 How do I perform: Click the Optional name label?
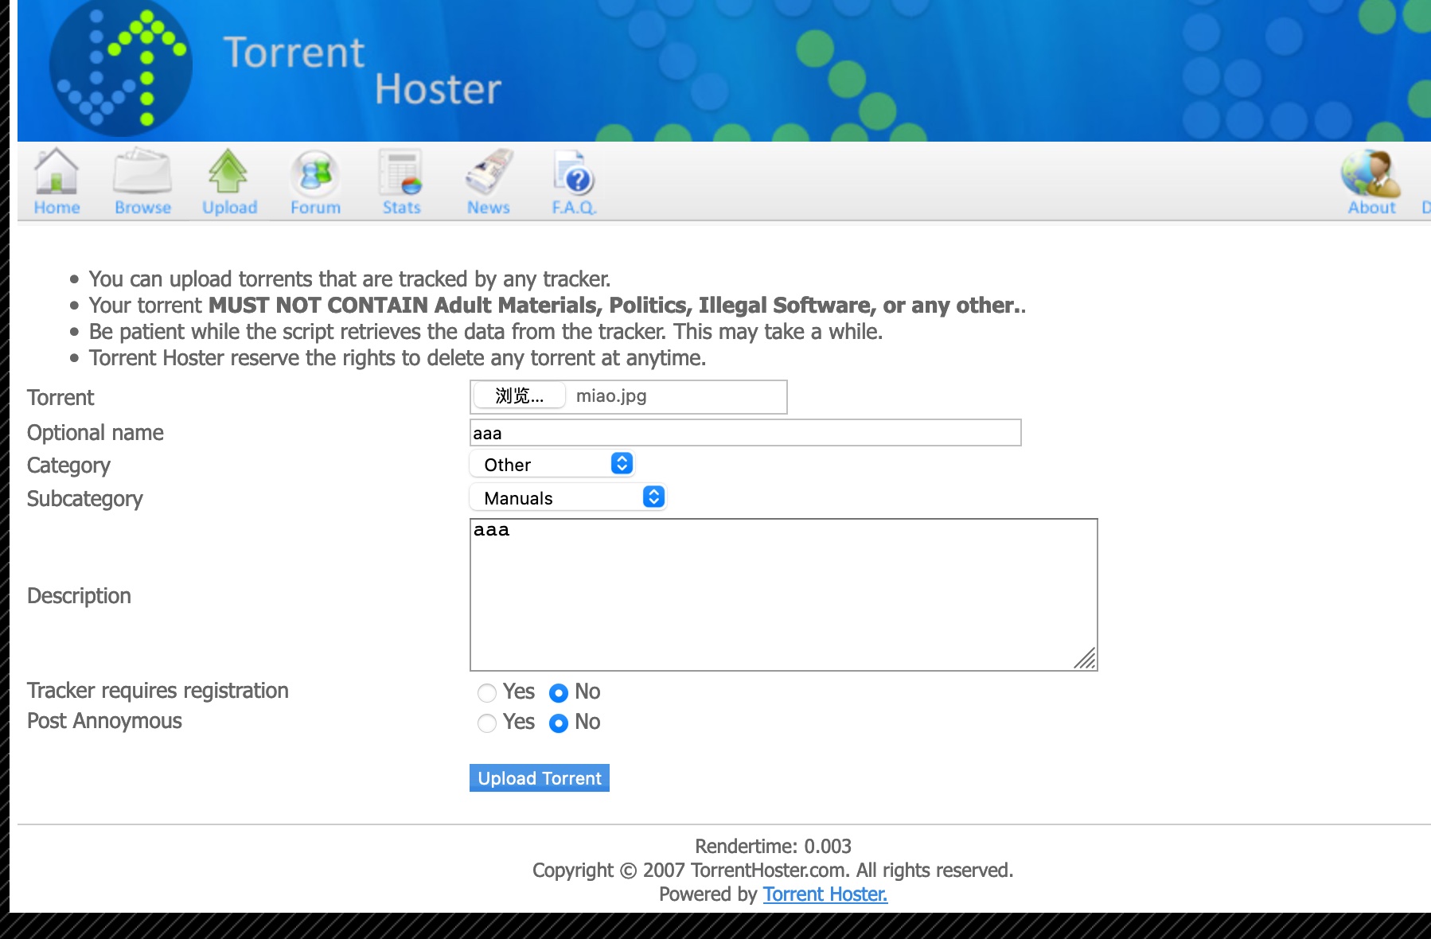[96, 433]
